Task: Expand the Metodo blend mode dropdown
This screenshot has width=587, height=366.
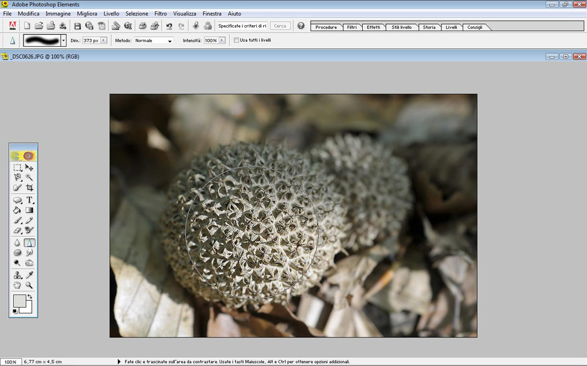Action: click(x=170, y=41)
